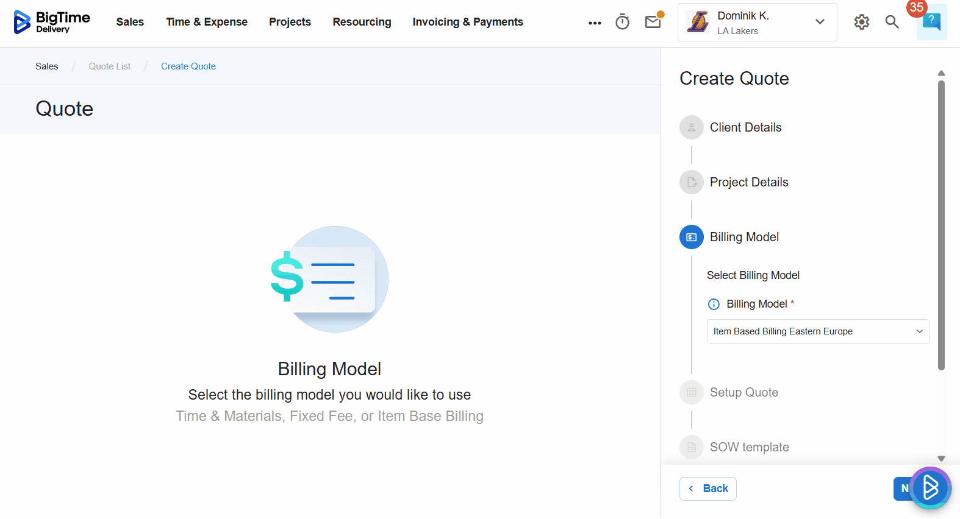
Task: Go to Quote List breadcrumb
Action: 110,66
